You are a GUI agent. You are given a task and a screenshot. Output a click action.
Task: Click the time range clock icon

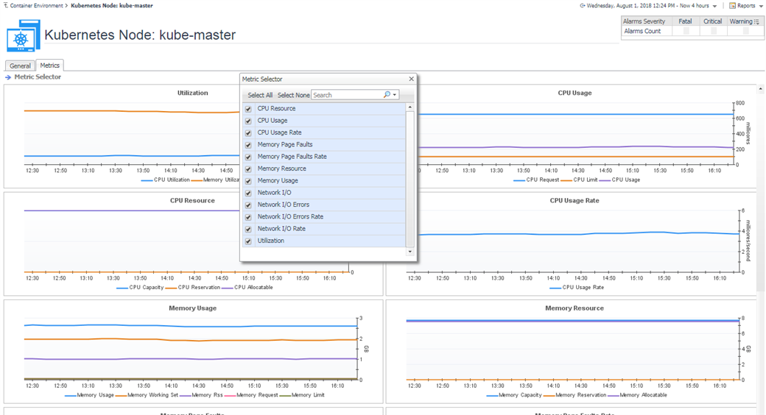click(x=583, y=6)
